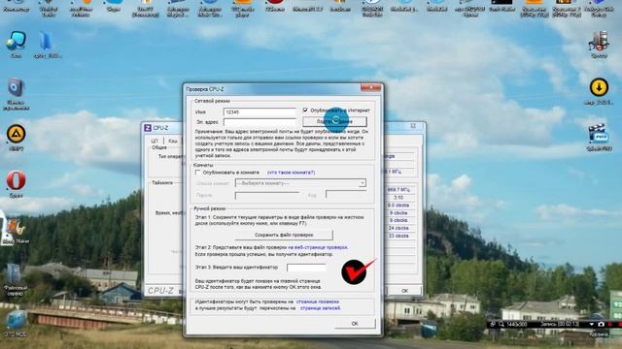Viewport: 622px width, 349px height.
Task: Focus the 'Эл. адрес' email field
Action: [x=259, y=122]
